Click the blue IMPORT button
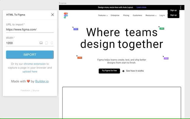The width and height of the screenshot is (190, 119). click(x=30, y=55)
